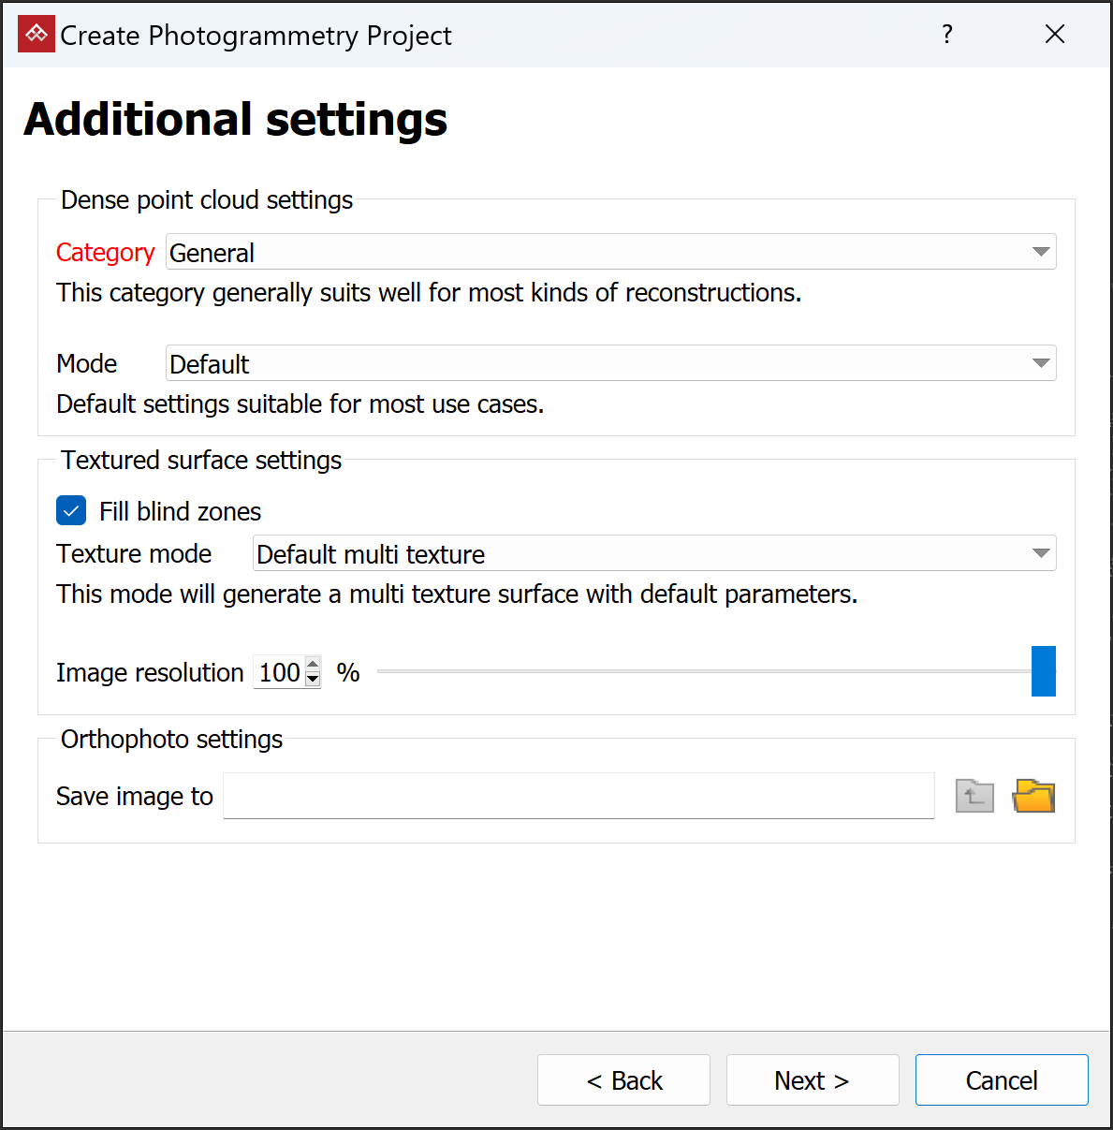Image resolution: width=1113 pixels, height=1130 pixels.
Task: Proceed with the Next button
Action: coord(812,1080)
